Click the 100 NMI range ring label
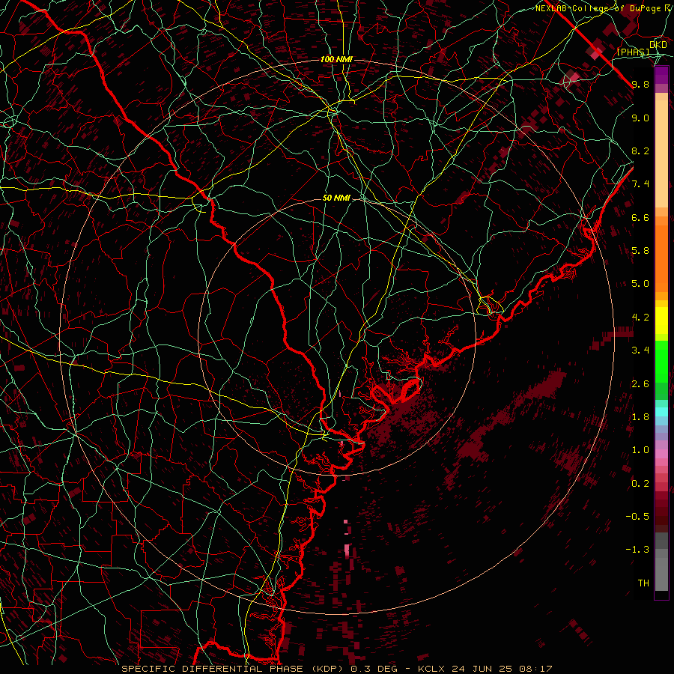Screen dimensions: 674x674 [x=336, y=59]
